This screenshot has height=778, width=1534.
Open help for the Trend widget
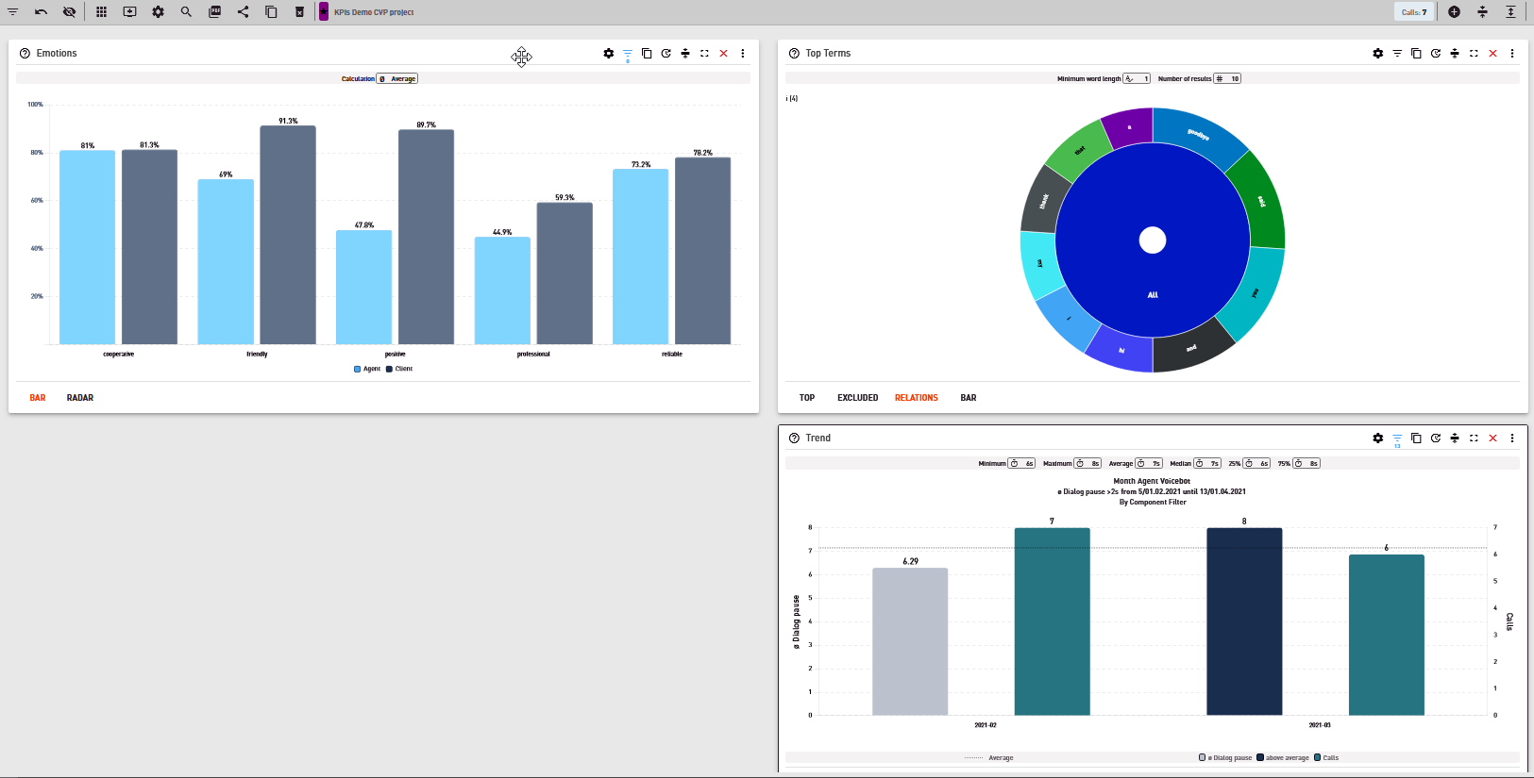coord(794,439)
